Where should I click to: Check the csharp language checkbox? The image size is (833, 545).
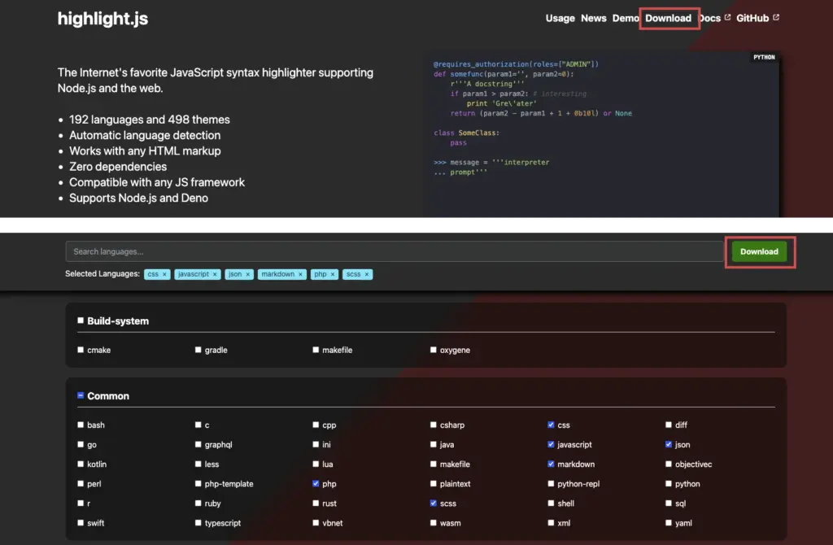pos(434,425)
